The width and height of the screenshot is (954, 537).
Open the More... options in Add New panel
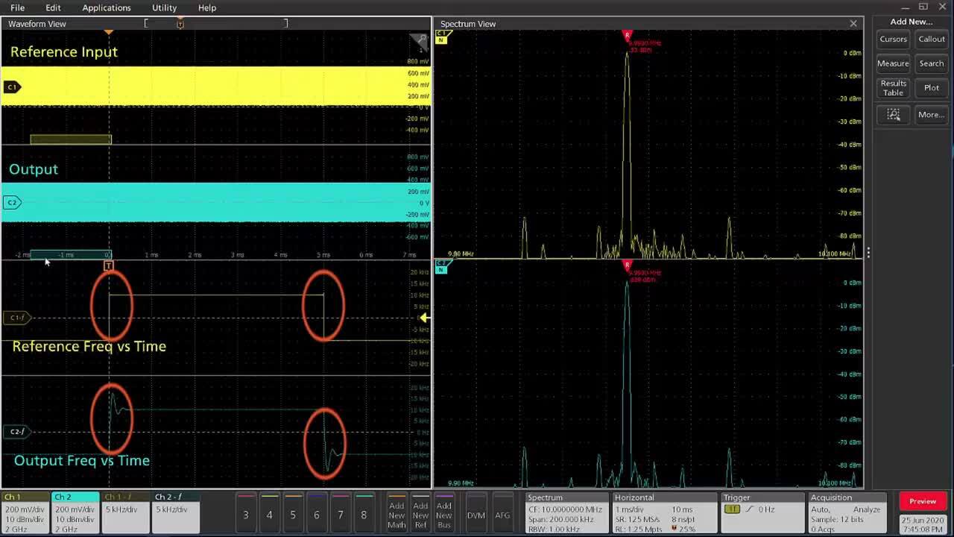pos(931,114)
